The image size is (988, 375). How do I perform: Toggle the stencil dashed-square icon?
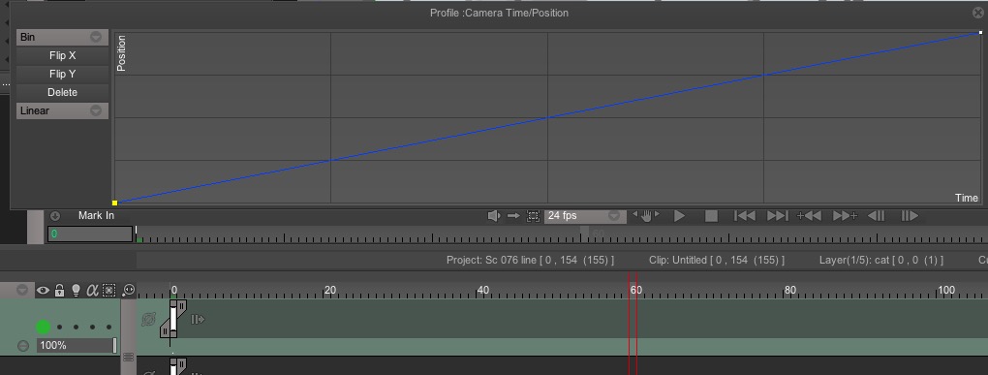click(109, 291)
